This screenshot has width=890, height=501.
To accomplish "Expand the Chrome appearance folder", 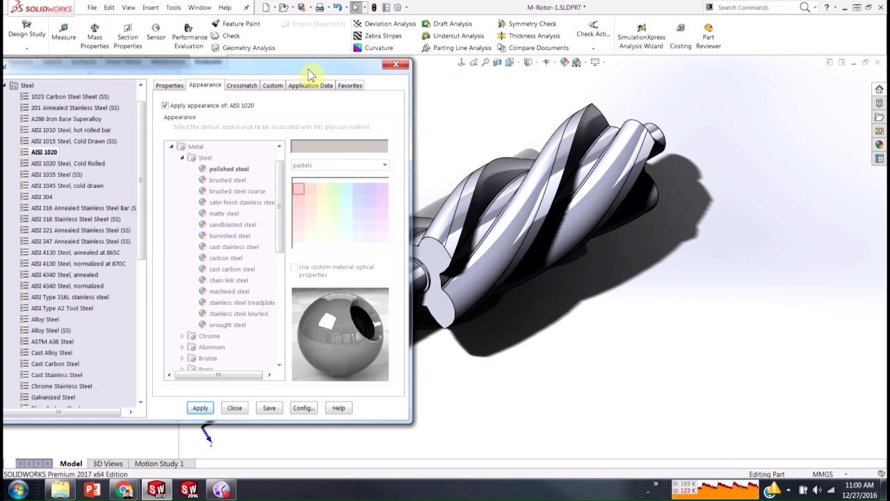I will point(182,336).
